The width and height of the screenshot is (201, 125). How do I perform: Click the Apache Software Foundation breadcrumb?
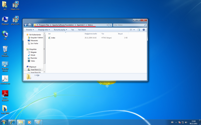pos(63,25)
